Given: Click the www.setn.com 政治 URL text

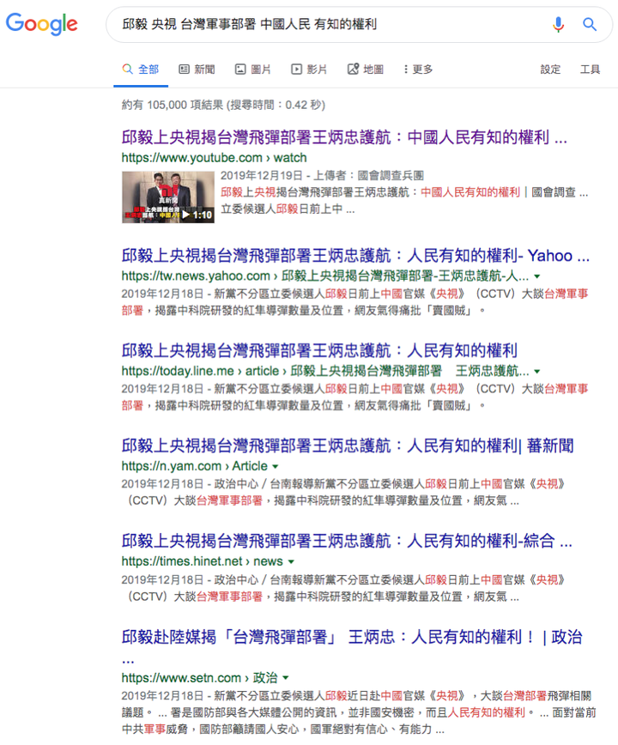Looking at the screenshot, I should click(x=199, y=677).
